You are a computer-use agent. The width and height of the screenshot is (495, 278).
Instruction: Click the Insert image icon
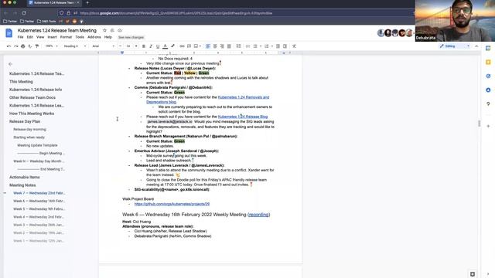(x=196, y=46)
